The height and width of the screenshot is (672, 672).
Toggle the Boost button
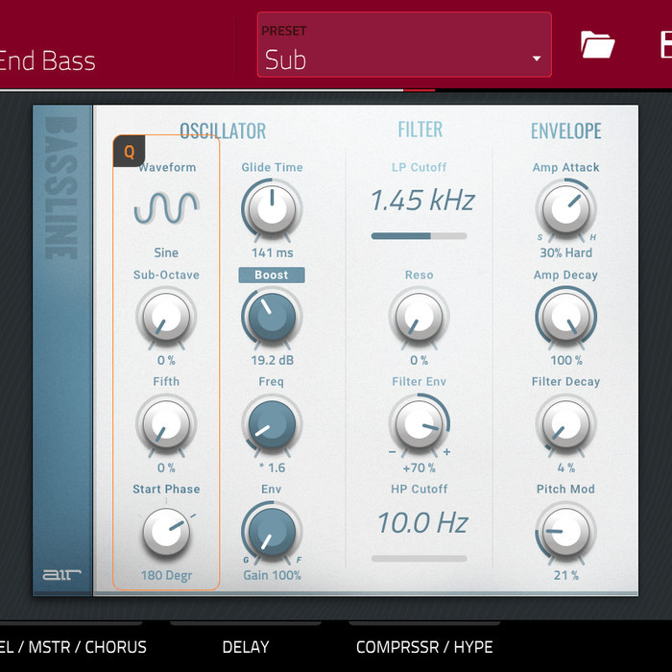point(272,275)
